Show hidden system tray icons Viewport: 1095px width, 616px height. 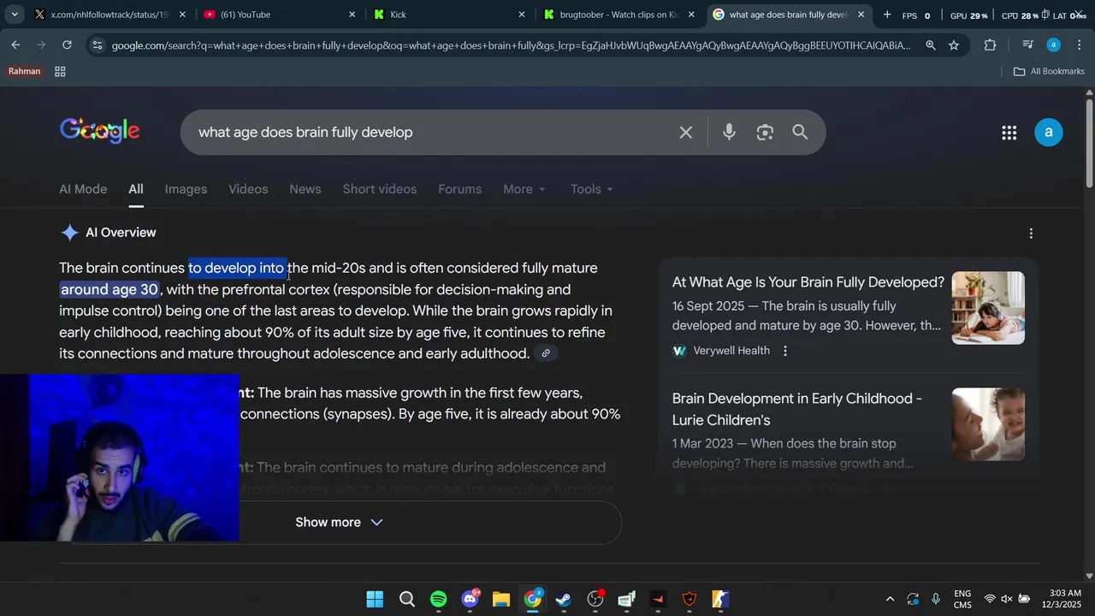[x=890, y=599]
